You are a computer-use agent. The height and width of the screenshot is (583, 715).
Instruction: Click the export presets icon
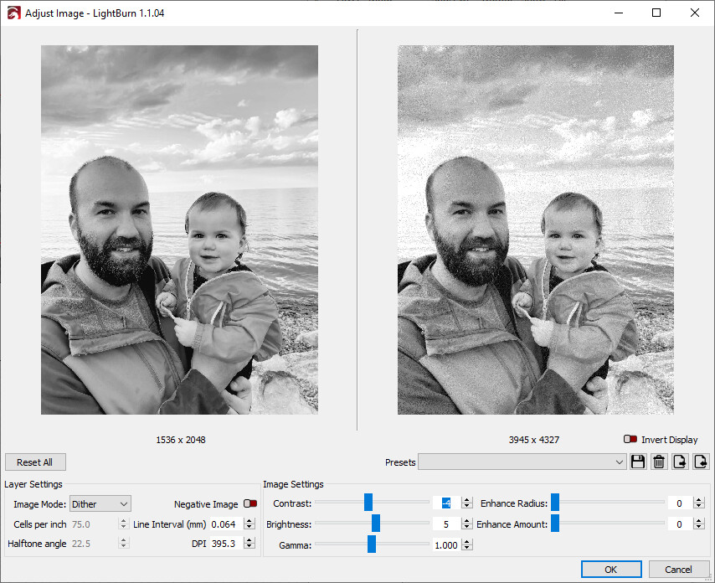(x=680, y=462)
